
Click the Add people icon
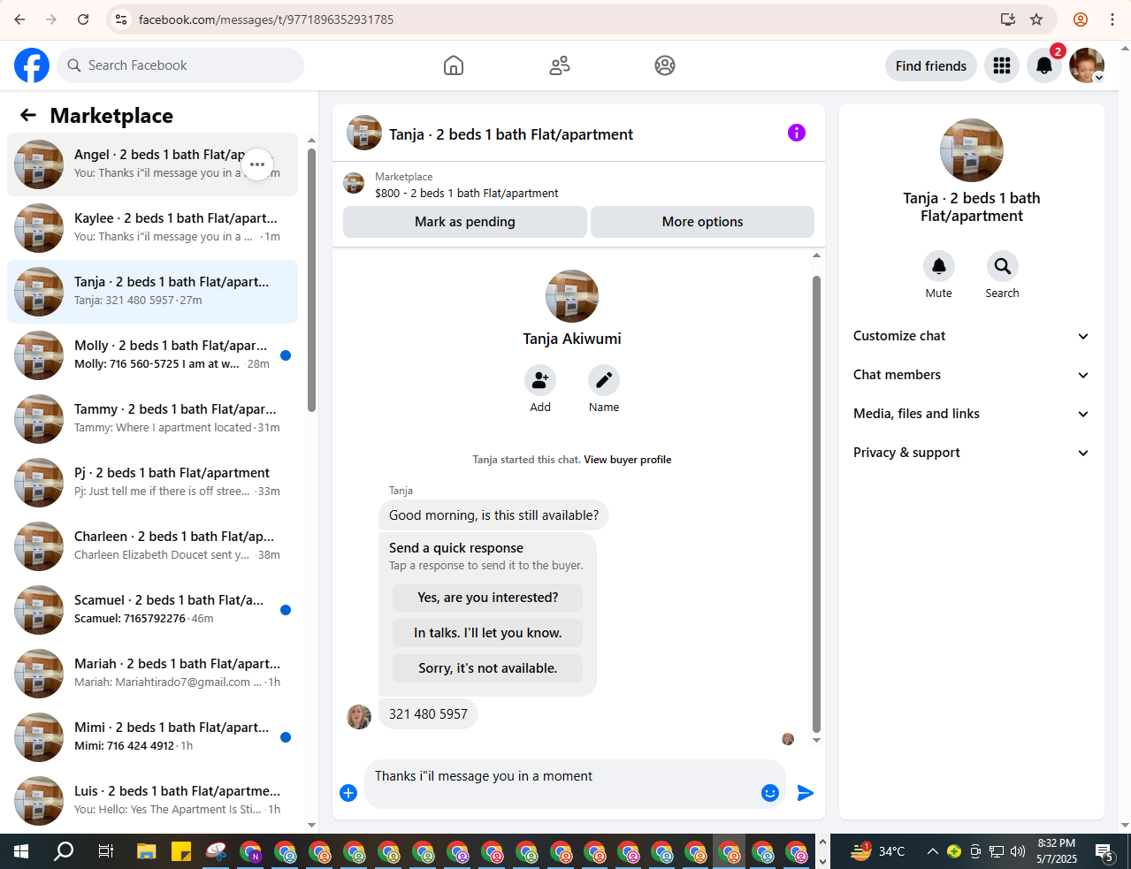coord(540,380)
